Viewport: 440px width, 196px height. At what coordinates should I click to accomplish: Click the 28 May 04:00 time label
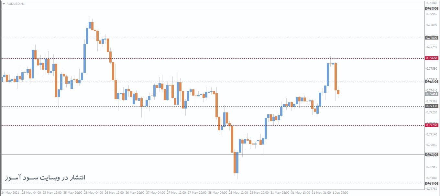pyautogui.click(x=218, y=192)
